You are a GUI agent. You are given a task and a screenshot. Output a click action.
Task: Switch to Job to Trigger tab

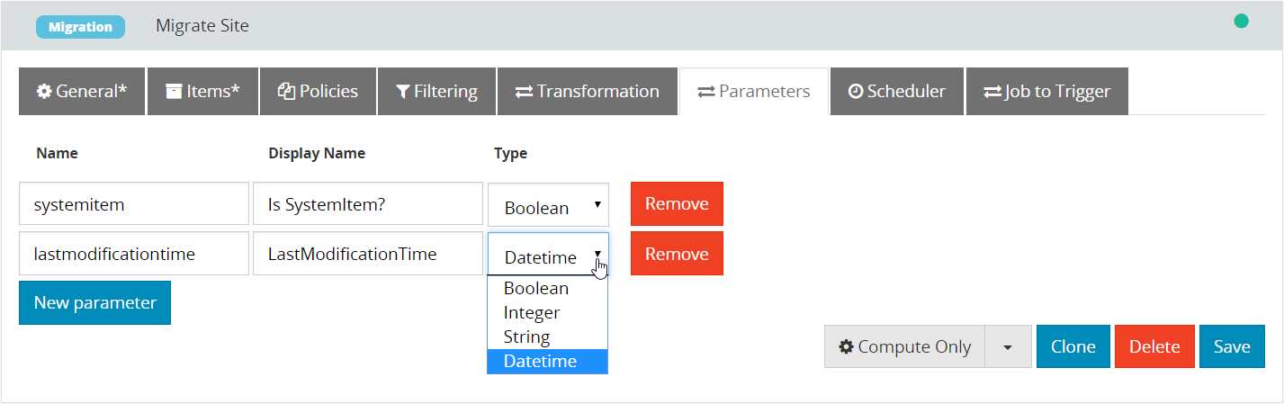(1046, 91)
